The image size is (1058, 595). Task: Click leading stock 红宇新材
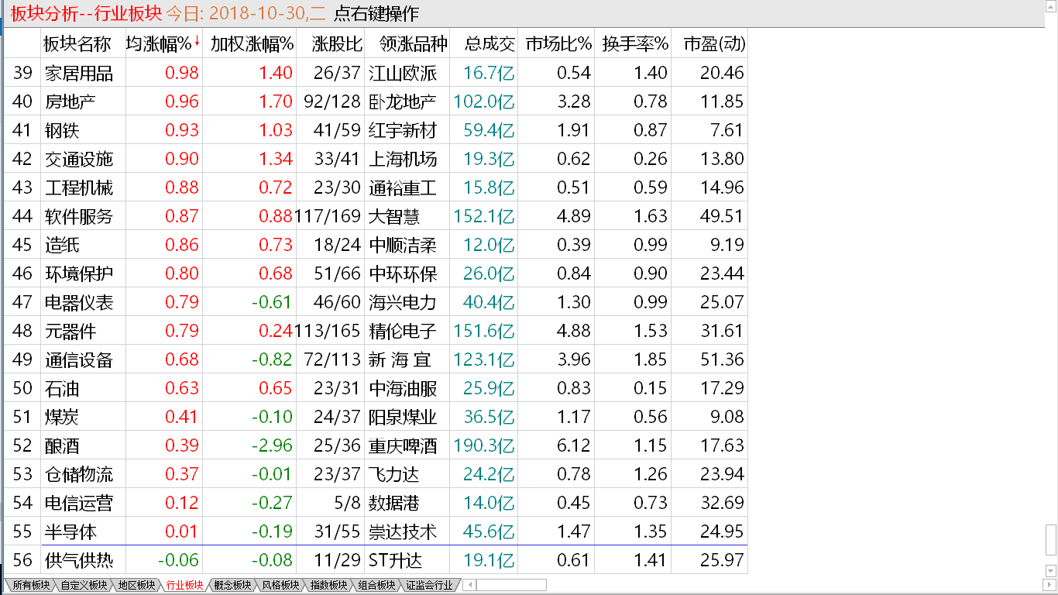pyautogui.click(x=403, y=130)
